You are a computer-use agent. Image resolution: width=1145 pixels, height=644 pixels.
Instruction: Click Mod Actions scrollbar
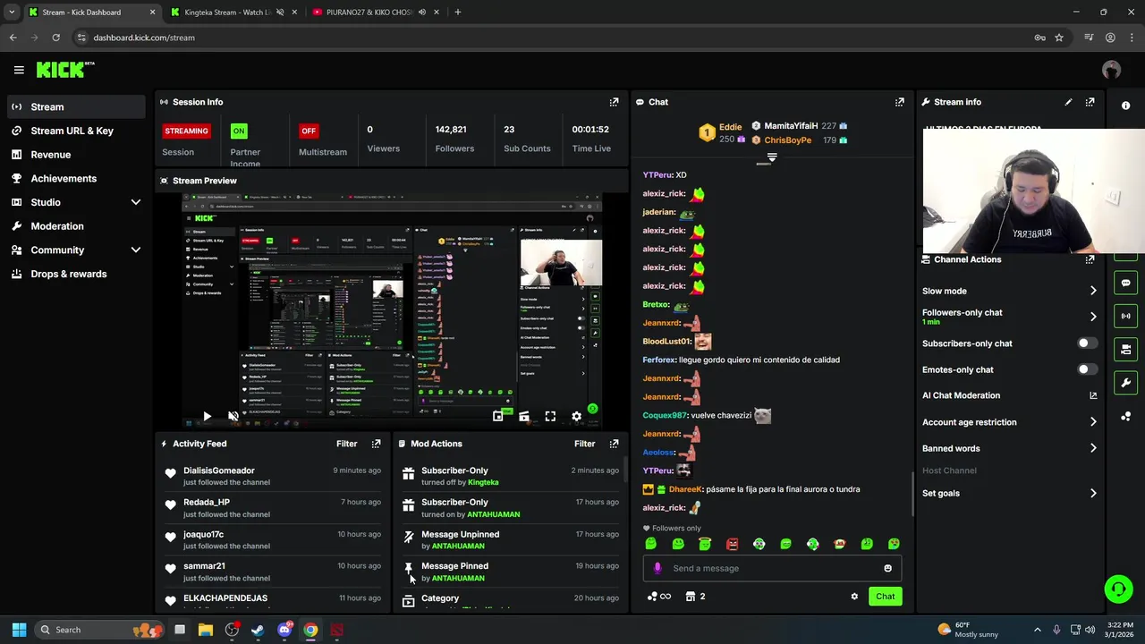[625, 469]
